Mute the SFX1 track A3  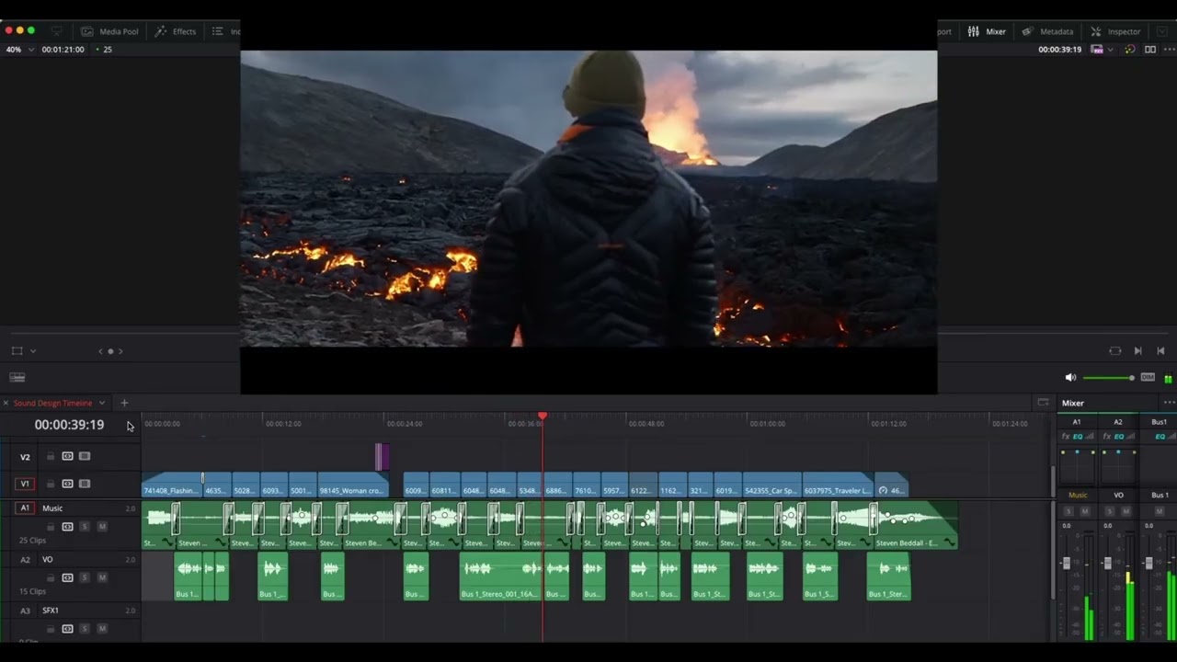point(102,629)
